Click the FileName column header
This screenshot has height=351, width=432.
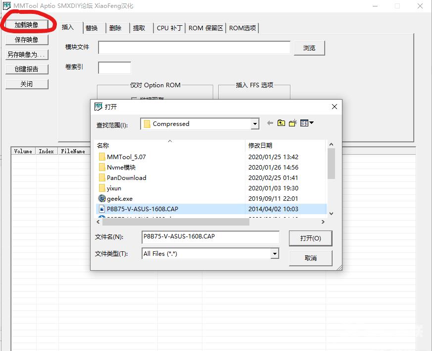tap(73, 151)
